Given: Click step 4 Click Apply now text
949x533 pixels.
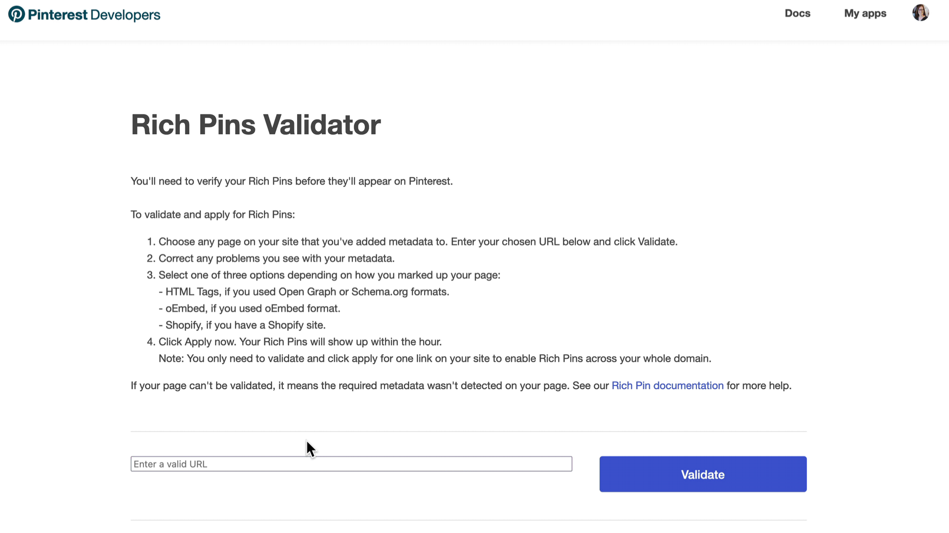Looking at the screenshot, I should tap(294, 342).
